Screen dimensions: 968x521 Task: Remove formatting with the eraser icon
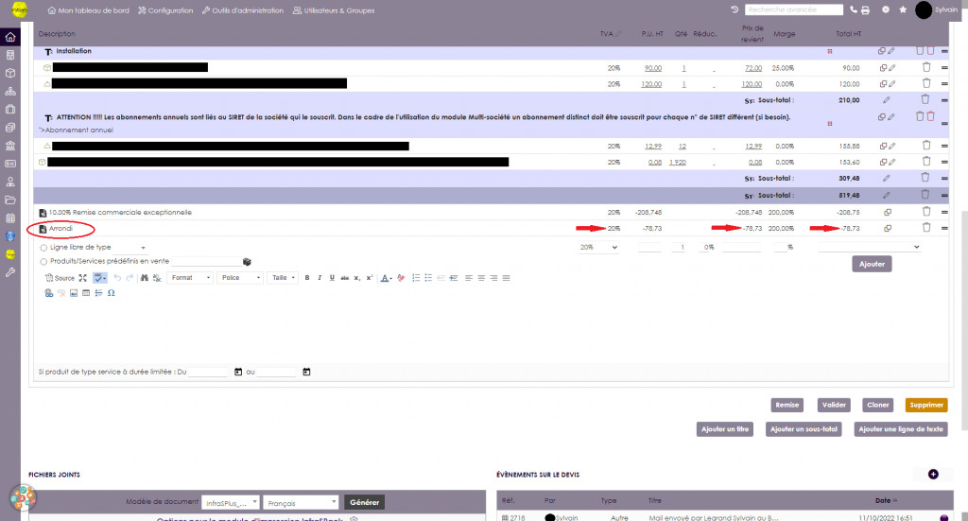click(x=401, y=278)
